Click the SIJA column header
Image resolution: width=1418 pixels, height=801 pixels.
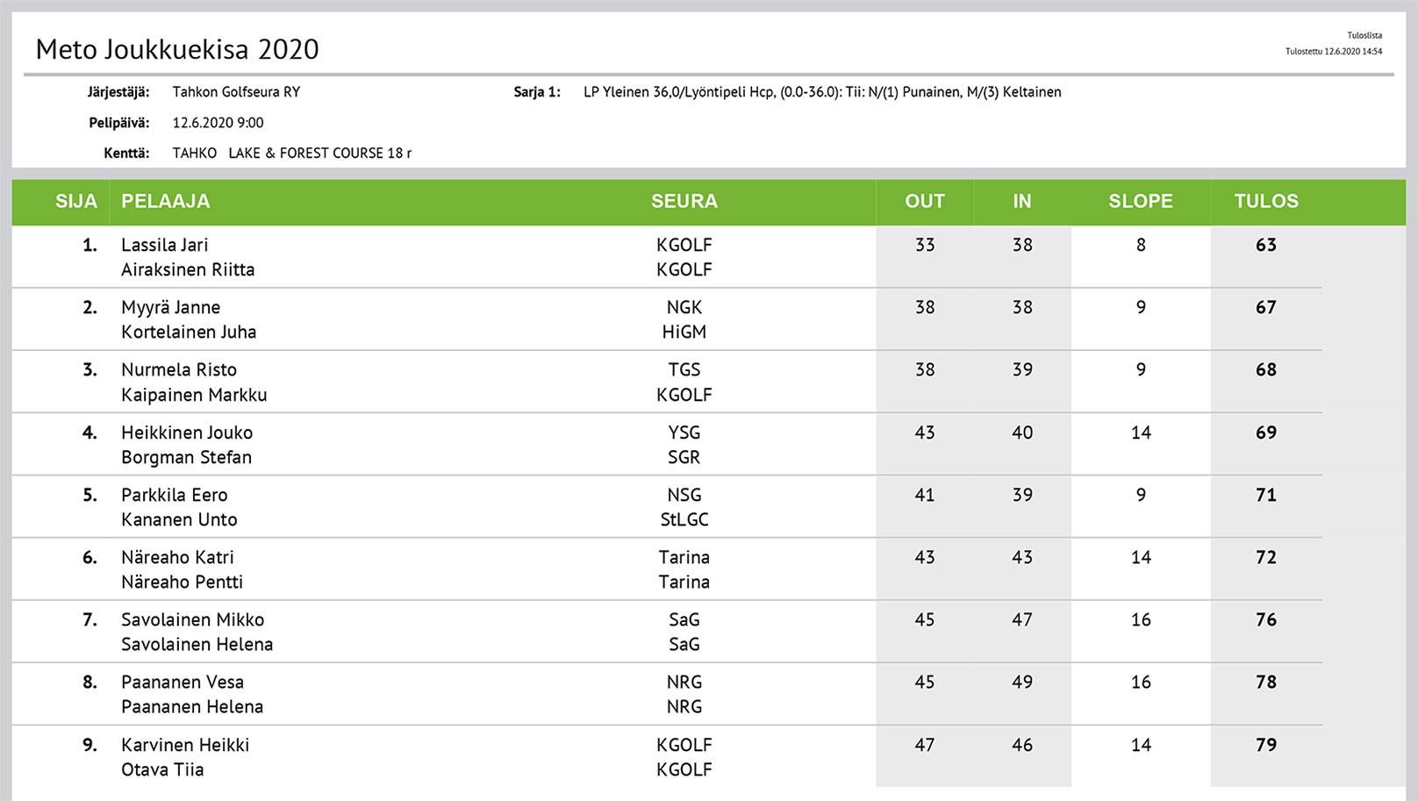point(76,201)
